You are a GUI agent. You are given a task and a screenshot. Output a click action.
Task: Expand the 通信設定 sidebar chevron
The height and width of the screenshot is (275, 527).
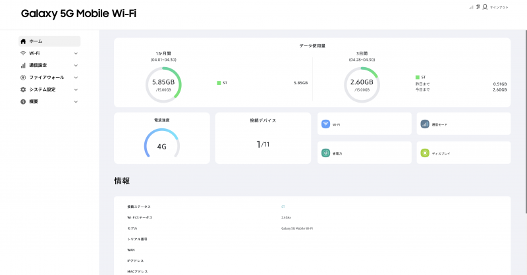point(76,65)
